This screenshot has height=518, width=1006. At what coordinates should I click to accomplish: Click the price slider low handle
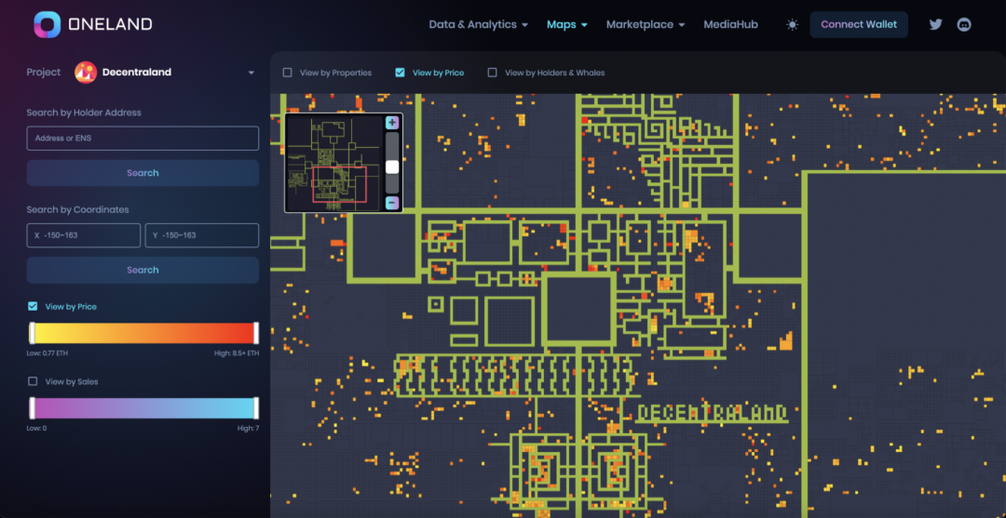point(32,333)
